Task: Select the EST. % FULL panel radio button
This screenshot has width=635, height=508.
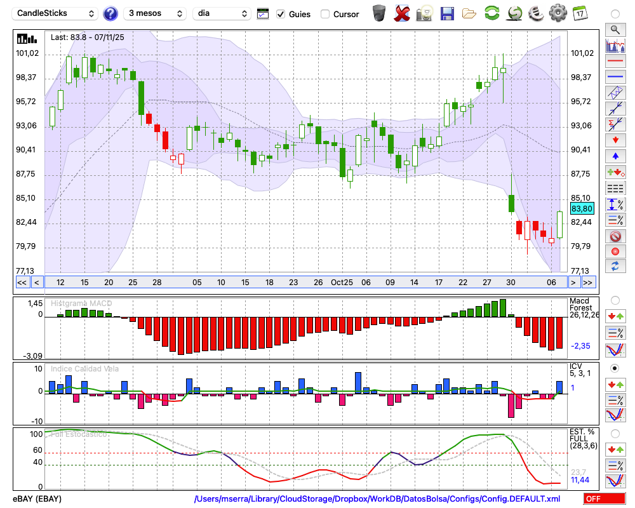Action: click(615, 434)
